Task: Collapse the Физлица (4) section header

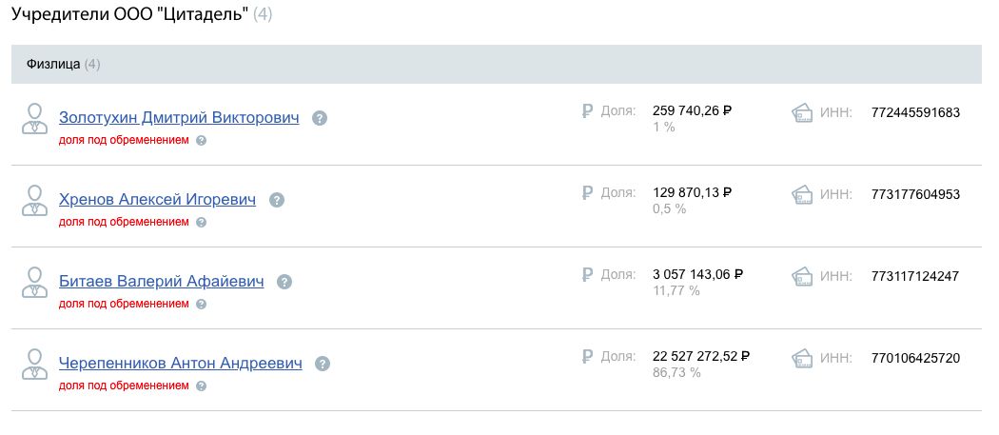Action: (497, 64)
